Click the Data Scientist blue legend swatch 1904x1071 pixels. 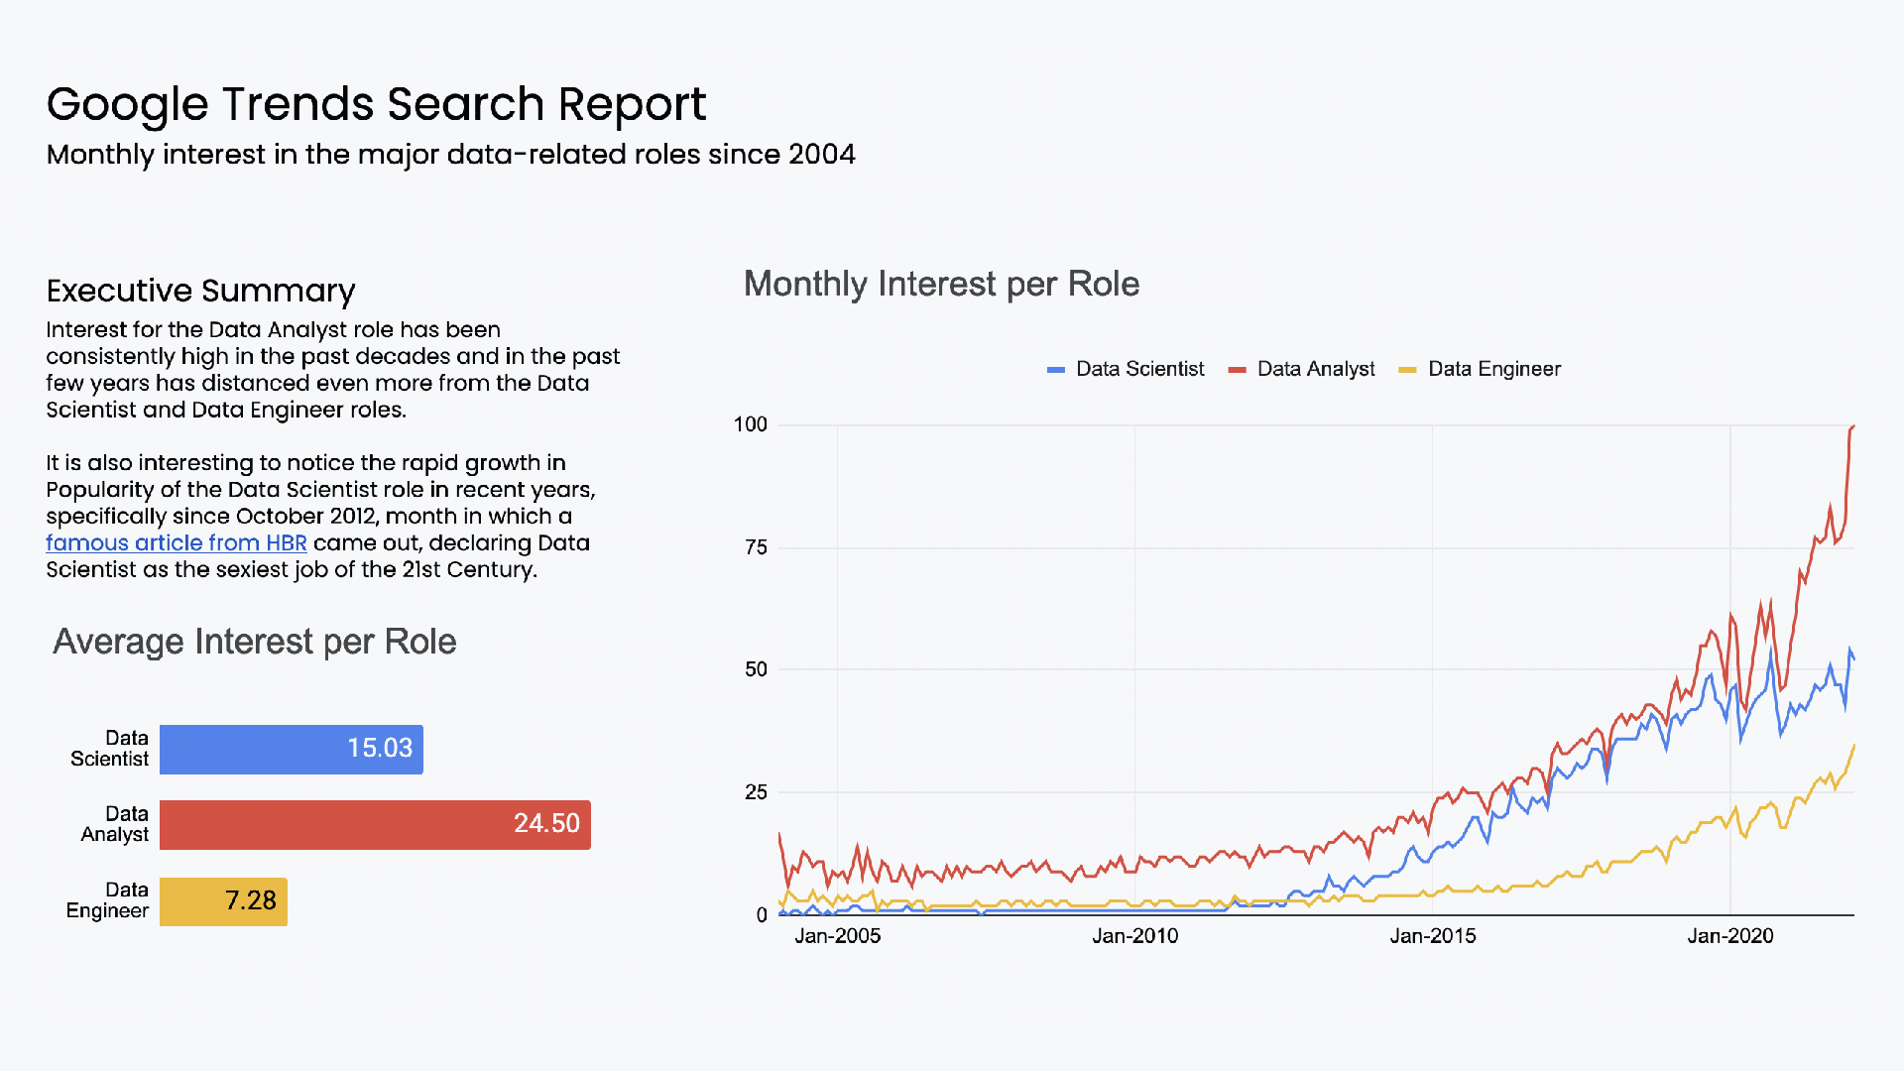tap(1056, 370)
